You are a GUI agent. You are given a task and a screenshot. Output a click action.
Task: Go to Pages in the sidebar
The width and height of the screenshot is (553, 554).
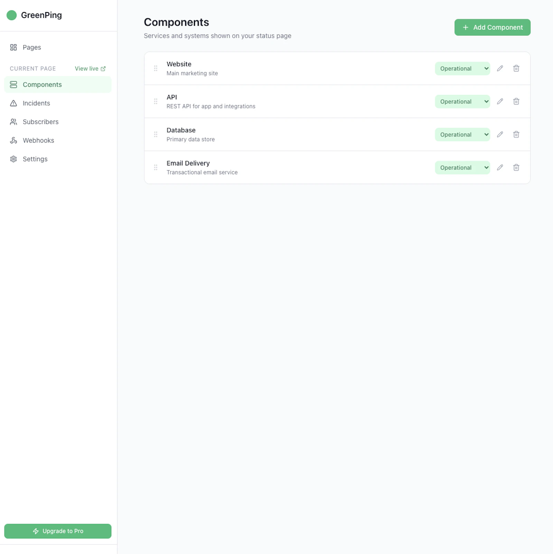tap(58, 47)
